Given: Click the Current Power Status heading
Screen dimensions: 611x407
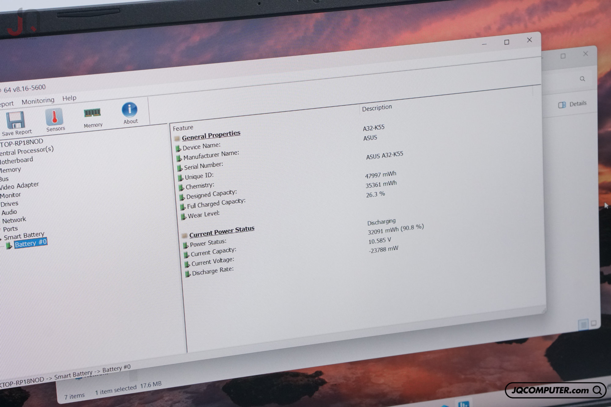Looking at the screenshot, I should click(x=222, y=231).
